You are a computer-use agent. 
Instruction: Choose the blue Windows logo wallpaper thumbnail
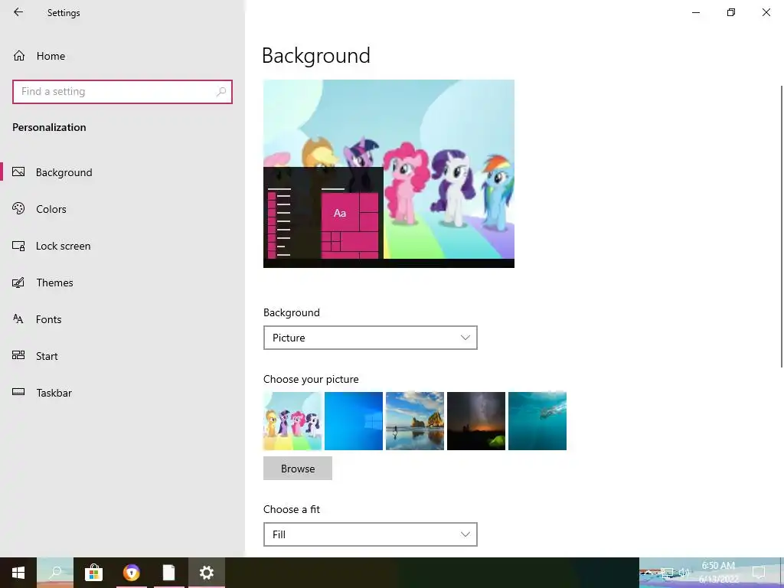pyautogui.click(x=354, y=421)
